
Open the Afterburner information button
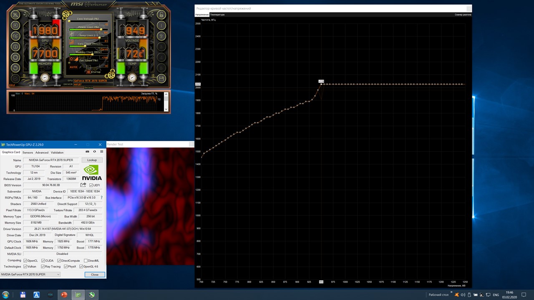(15, 47)
